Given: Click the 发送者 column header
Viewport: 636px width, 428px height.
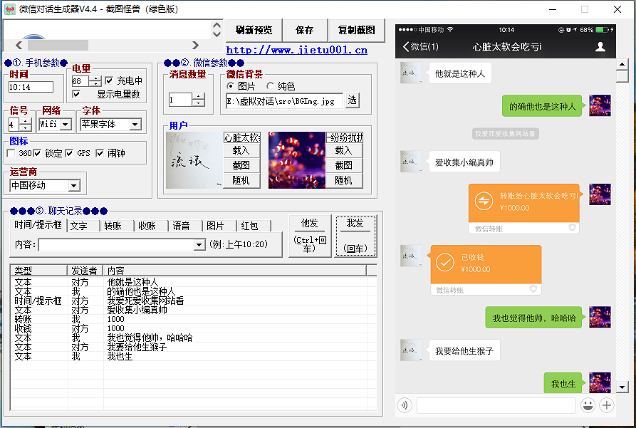Looking at the screenshot, I should pos(85,271).
